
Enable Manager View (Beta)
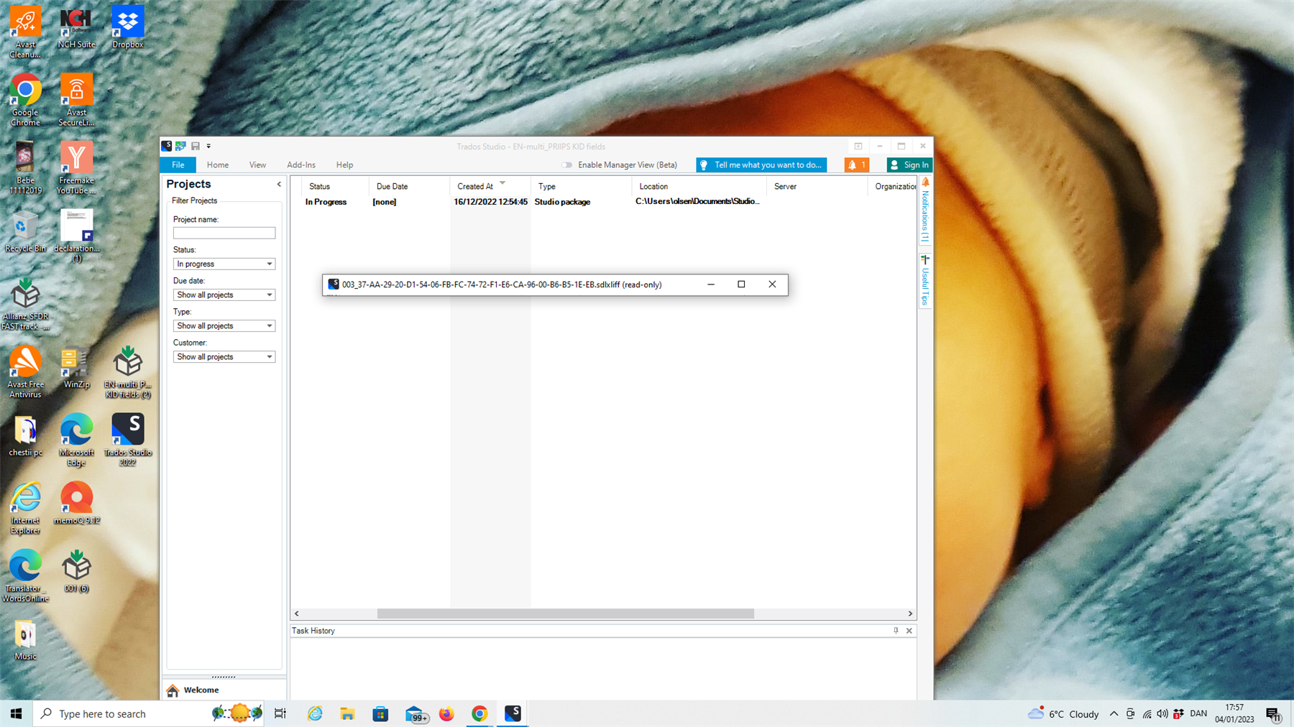pyautogui.click(x=567, y=165)
